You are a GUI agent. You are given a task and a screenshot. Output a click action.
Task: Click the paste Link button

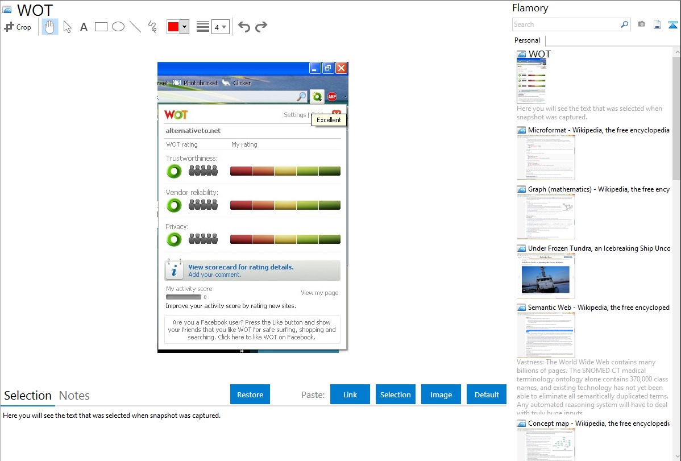click(x=350, y=394)
